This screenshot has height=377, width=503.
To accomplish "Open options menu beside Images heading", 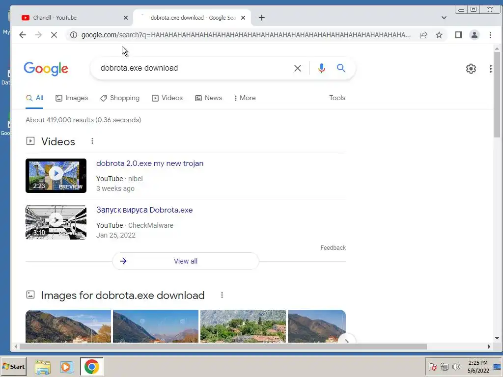I will (222, 295).
